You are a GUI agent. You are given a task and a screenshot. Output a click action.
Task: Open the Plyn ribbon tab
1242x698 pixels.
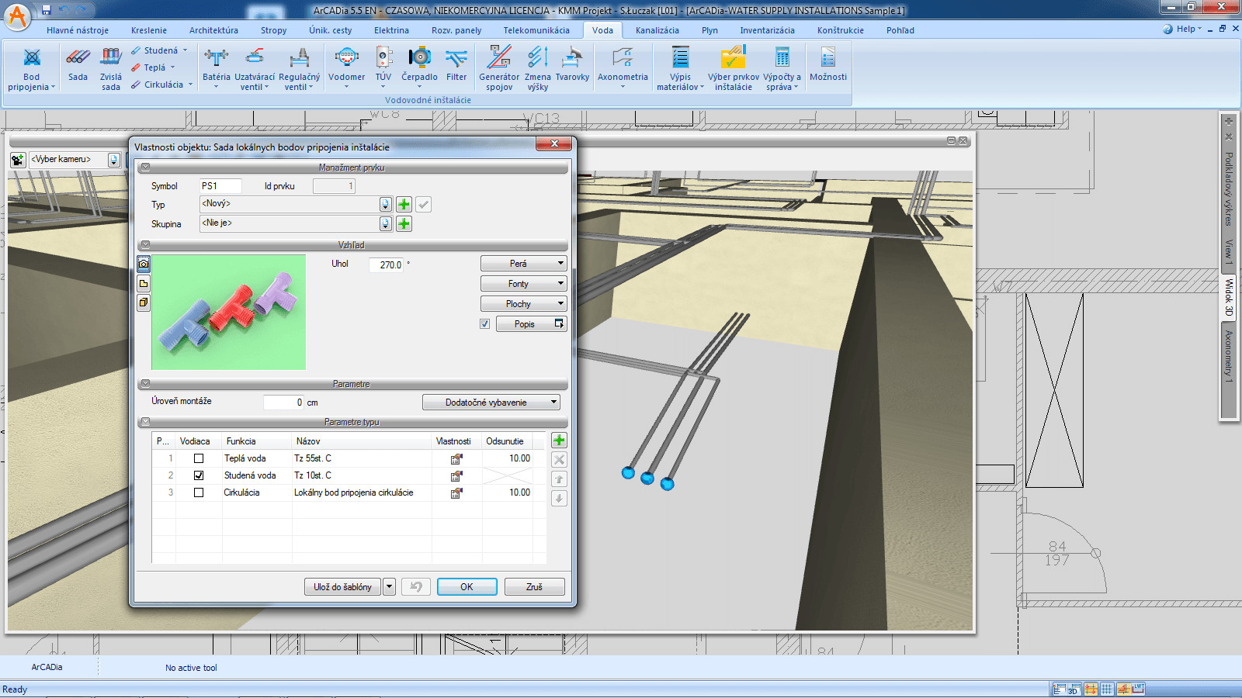pos(709,30)
